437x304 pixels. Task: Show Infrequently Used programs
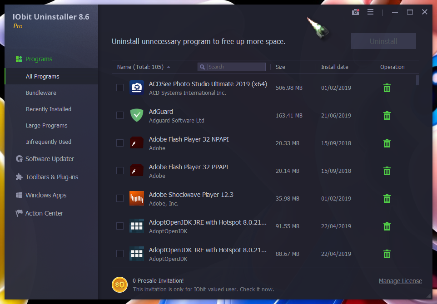(49, 142)
